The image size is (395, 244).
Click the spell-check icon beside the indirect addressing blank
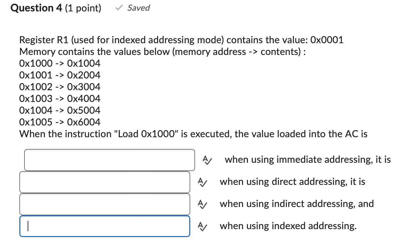[202, 204]
